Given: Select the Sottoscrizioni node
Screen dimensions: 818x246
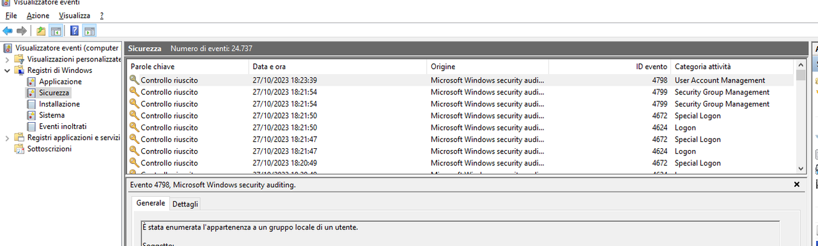Looking at the screenshot, I should click(49, 149).
